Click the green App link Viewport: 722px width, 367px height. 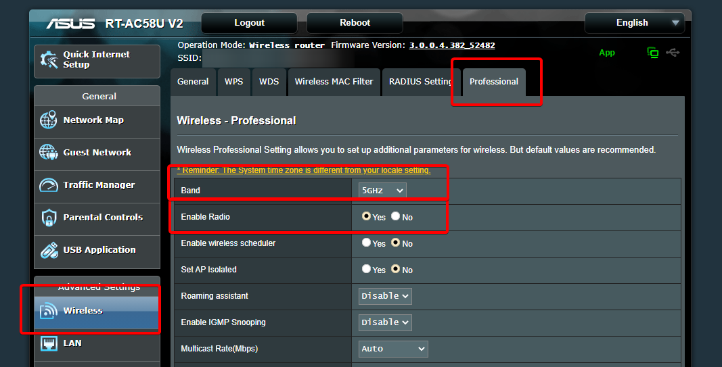(x=607, y=53)
